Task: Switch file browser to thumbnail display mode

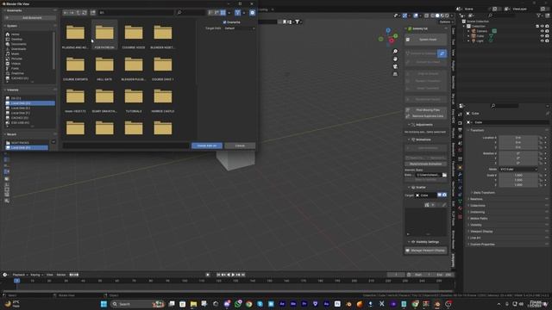Action: coord(223,13)
